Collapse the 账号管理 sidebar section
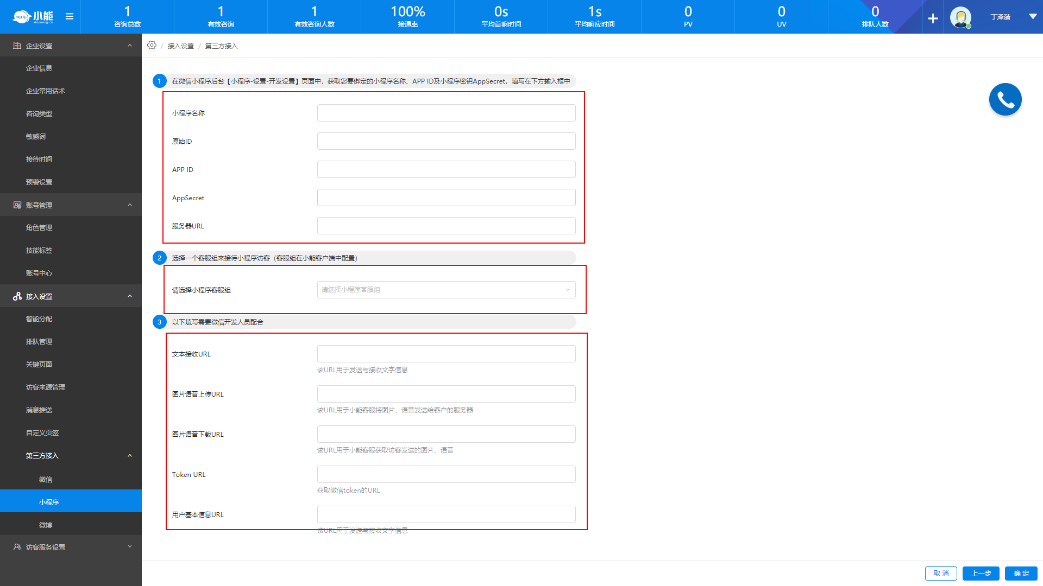 (130, 205)
